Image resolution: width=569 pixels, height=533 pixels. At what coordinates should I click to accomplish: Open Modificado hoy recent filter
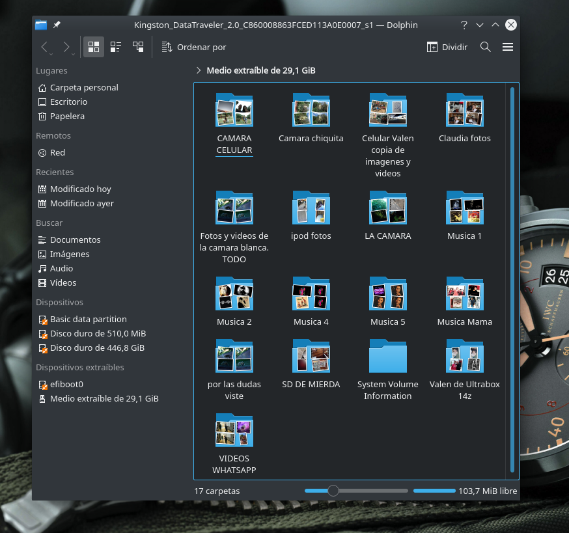pos(80,189)
